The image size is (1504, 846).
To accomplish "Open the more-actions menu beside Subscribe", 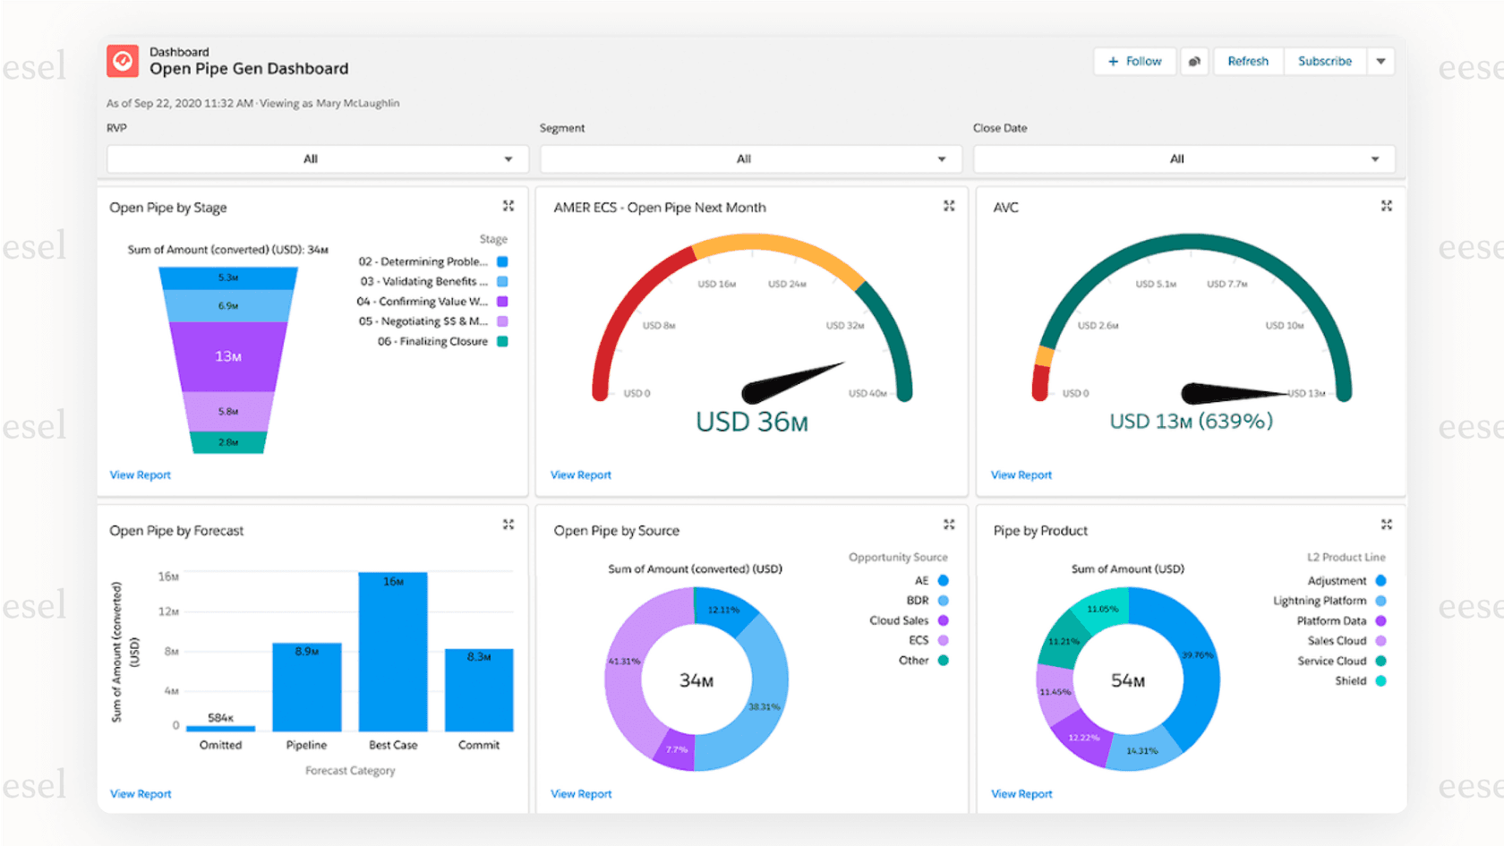I will pos(1380,61).
